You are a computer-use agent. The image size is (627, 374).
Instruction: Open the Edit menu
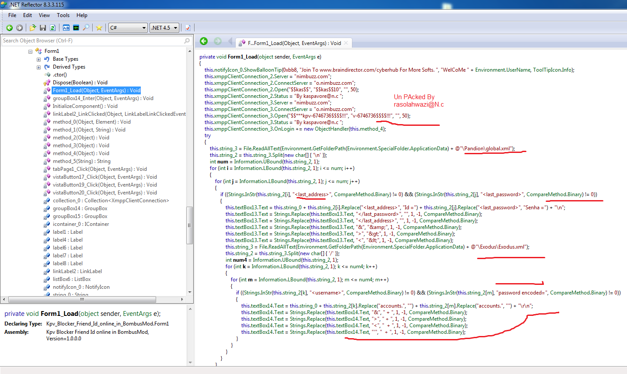click(x=28, y=15)
